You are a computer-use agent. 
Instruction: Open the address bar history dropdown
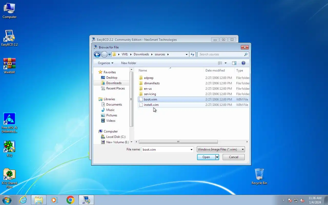pos(187,54)
